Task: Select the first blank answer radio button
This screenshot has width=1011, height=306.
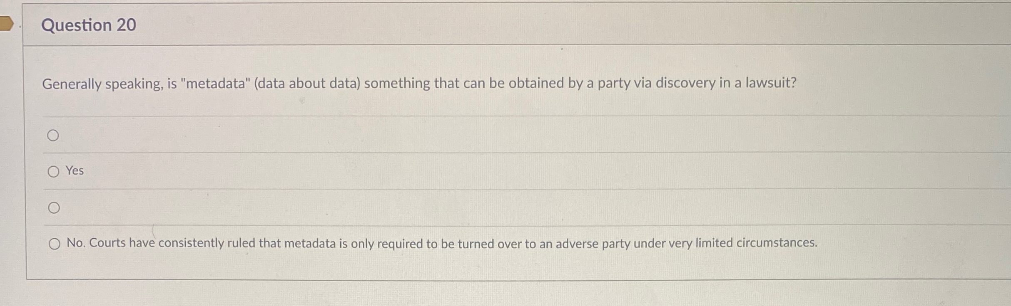Action: click(x=54, y=134)
